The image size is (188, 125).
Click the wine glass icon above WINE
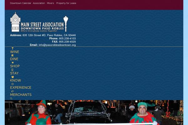13,48
